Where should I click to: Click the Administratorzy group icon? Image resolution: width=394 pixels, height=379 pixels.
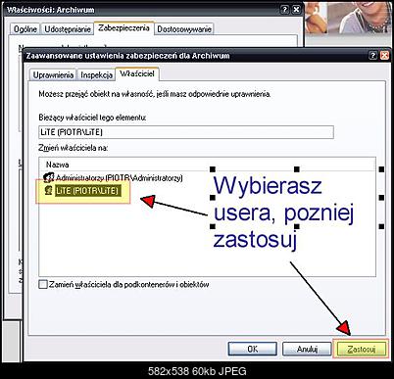click(x=49, y=178)
